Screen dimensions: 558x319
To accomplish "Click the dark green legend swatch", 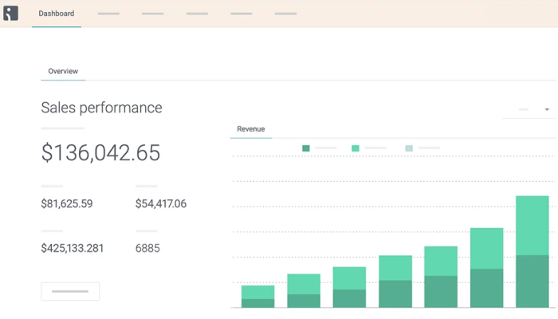I will point(306,148).
